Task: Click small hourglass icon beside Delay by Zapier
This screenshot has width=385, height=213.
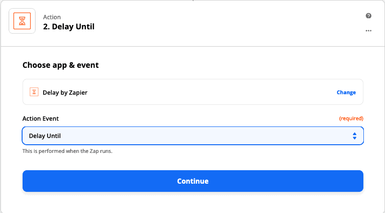Action: click(x=34, y=92)
